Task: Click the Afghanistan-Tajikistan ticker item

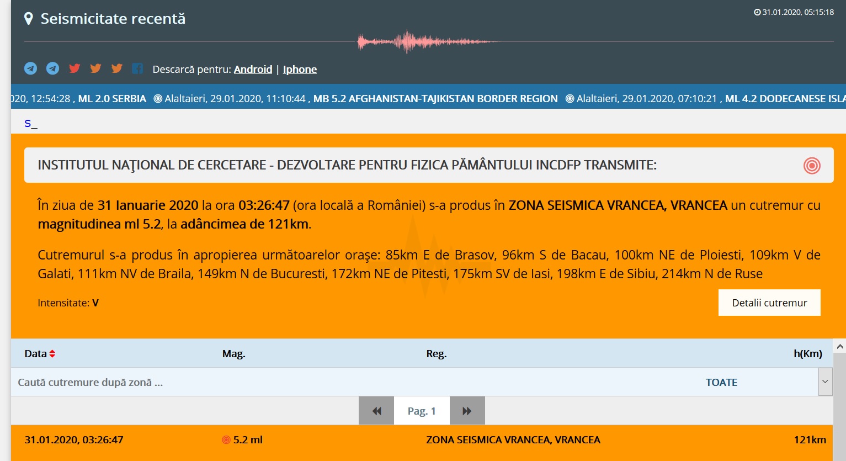Action: pyautogui.click(x=435, y=99)
